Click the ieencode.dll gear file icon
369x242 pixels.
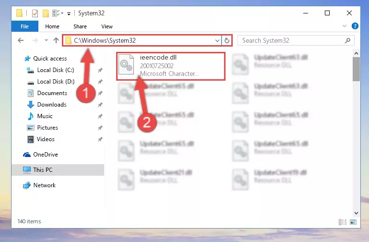(x=126, y=64)
